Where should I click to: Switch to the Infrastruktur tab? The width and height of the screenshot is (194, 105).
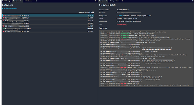28,1
